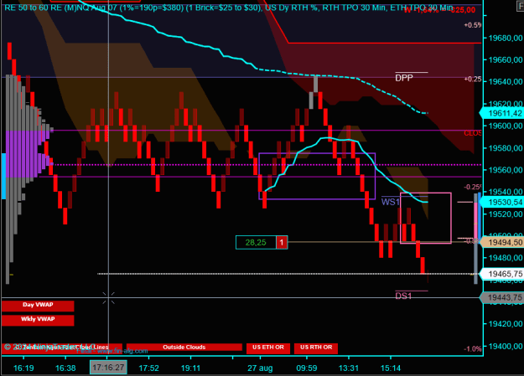Image resolution: width=524 pixels, height=376 pixels.
Task: Click the 19580,00 price axis label
Action: (506, 148)
